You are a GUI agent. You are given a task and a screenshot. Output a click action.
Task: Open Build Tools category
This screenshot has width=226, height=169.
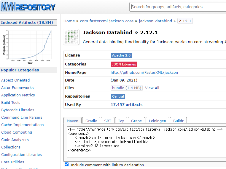pyautogui.click(x=11, y=102)
